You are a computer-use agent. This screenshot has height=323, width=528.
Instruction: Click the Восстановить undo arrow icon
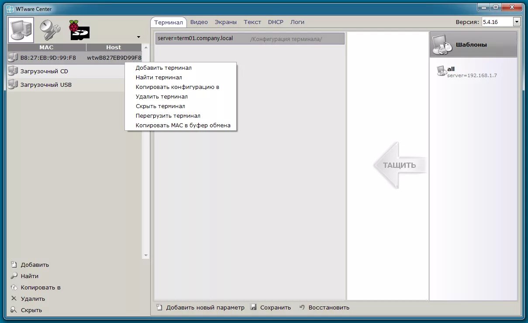[302, 307]
